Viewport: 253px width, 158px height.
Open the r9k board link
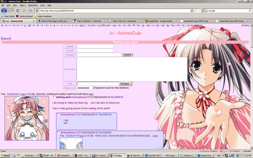[103, 25]
